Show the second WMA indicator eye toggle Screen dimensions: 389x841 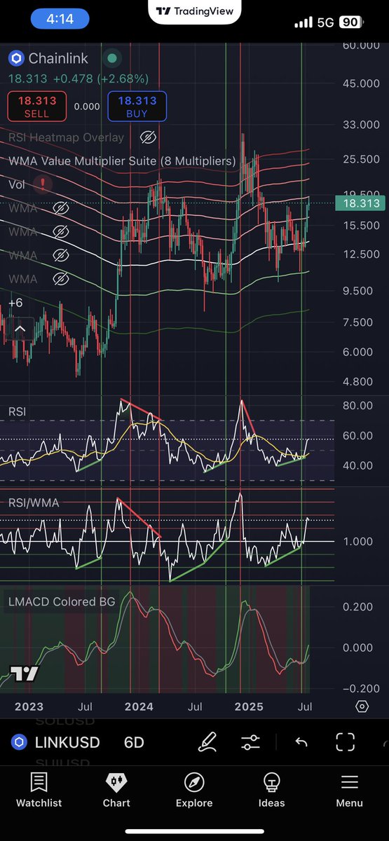tap(60, 231)
